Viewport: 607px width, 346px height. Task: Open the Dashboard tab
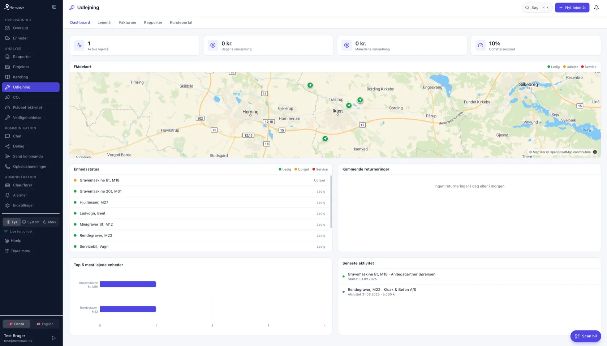click(80, 22)
